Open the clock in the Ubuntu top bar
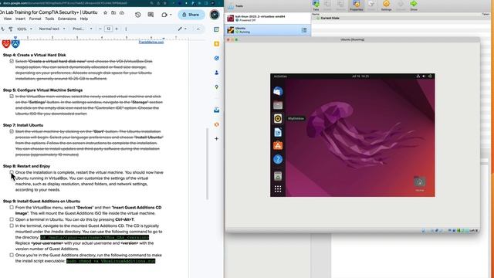The image size is (494, 278). point(360,76)
